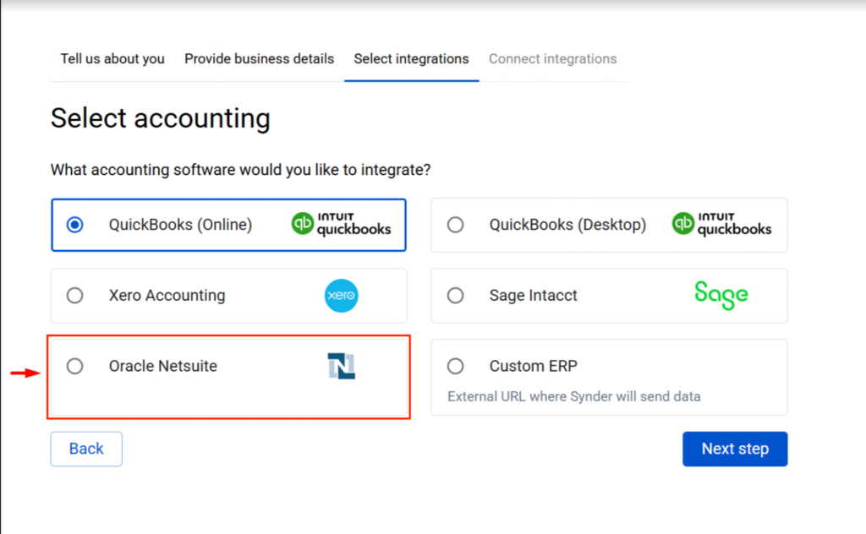
Task: Select the Oracle Netsuite radio button
Action: (75, 366)
